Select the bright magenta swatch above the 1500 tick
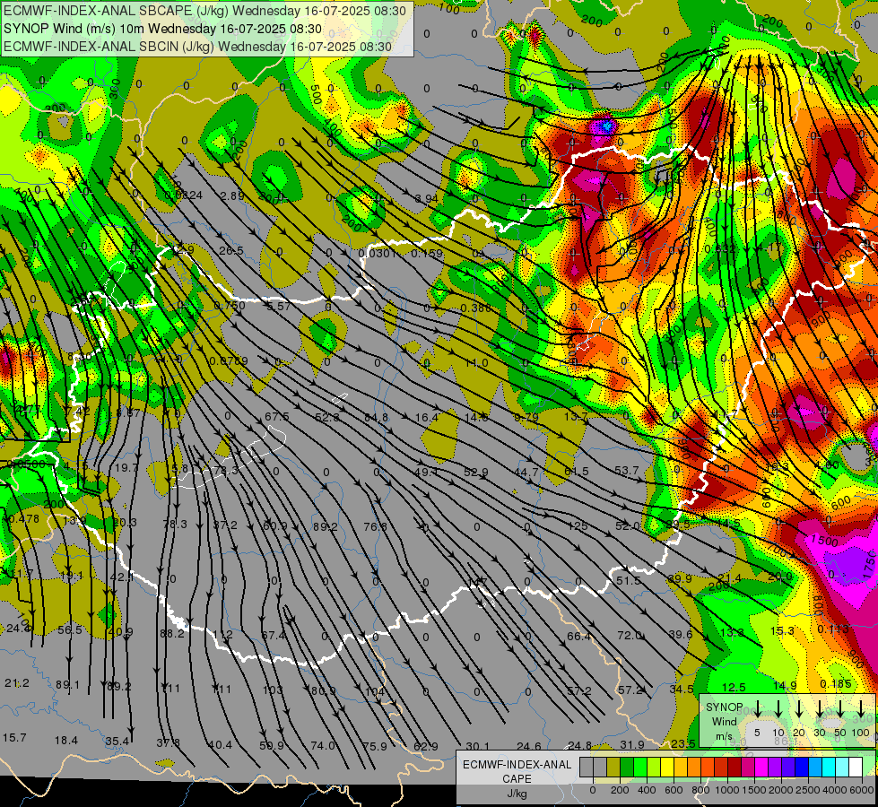878x807 pixels. pyautogui.click(x=761, y=767)
